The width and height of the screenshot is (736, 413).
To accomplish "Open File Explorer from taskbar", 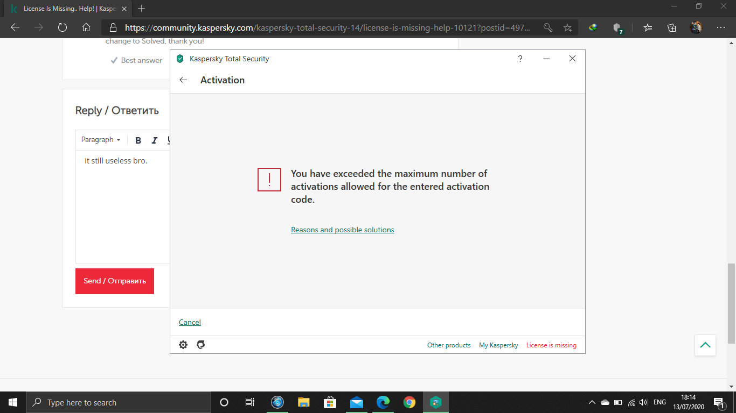I will (x=304, y=402).
